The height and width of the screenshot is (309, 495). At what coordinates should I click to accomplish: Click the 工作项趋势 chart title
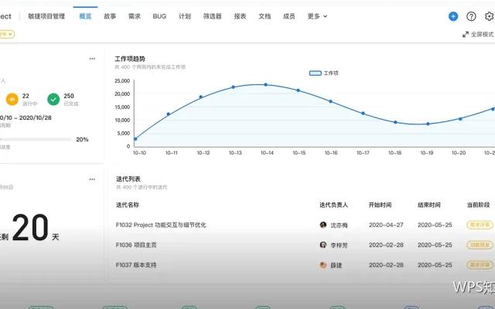[x=130, y=59]
